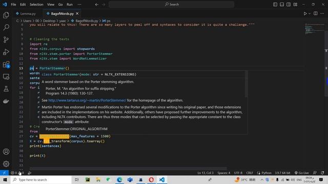Open Windows notification center
Viewport: 328px width, 184px height.
[x=321, y=179]
